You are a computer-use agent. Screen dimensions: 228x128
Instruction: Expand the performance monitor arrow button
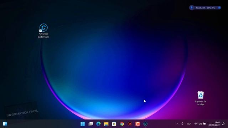pyautogui.click(x=219, y=7)
